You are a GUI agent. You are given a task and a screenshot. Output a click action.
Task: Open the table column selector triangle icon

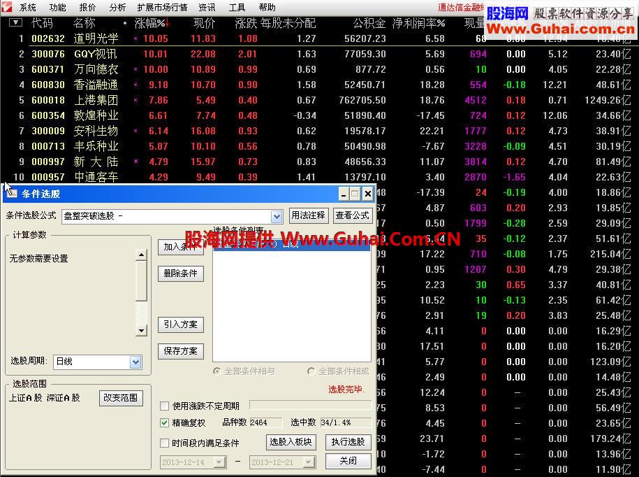click(x=15, y=23)
